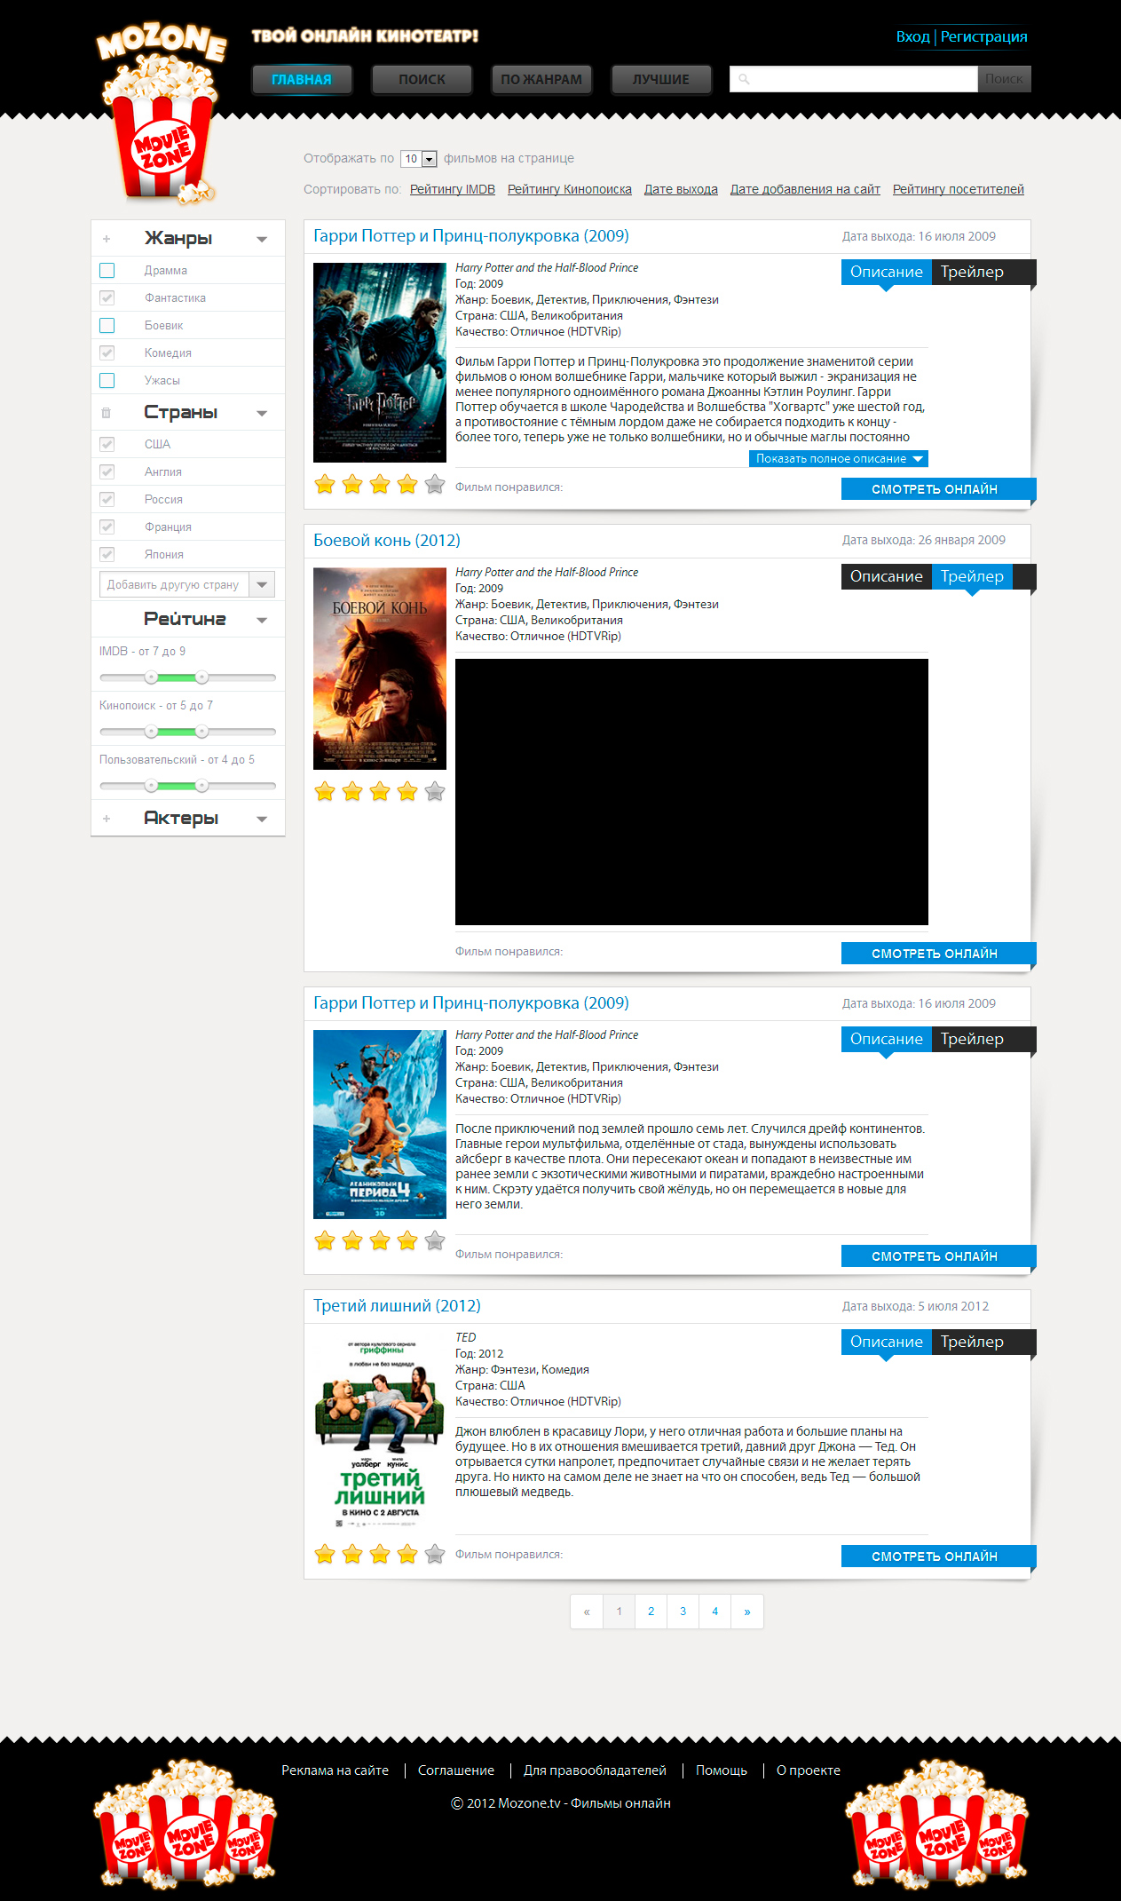1121x1901 pixels.
Task: Rate first Гарри Поттер card one star
Action: coord(325,484)
